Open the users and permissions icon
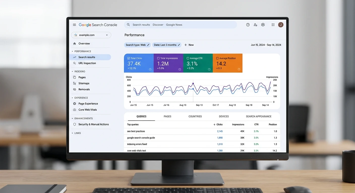The width and height of the screenshot is (355, 193). coord(255,25)
